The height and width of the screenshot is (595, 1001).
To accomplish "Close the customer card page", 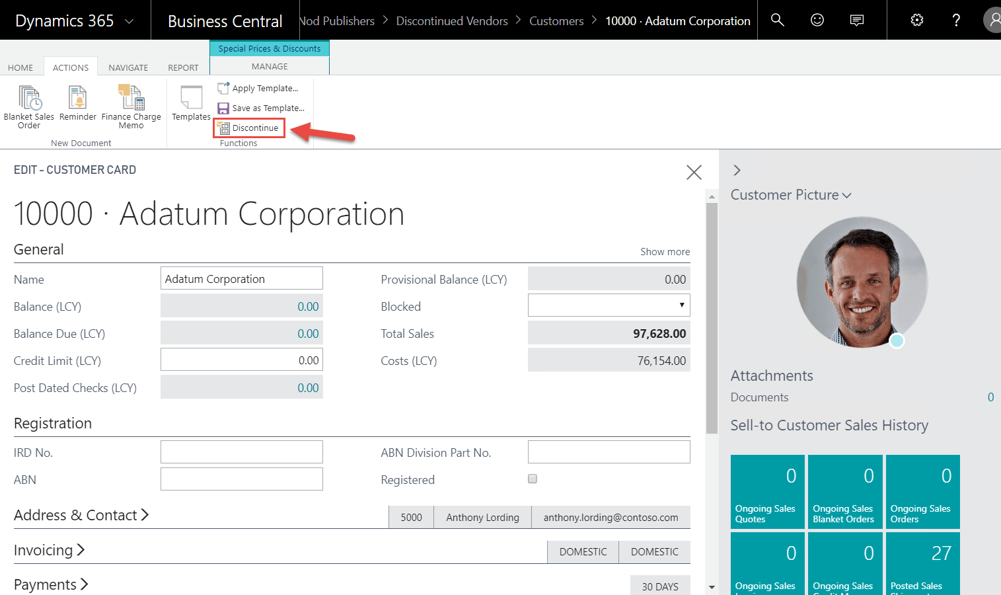I will coord(694,173).
